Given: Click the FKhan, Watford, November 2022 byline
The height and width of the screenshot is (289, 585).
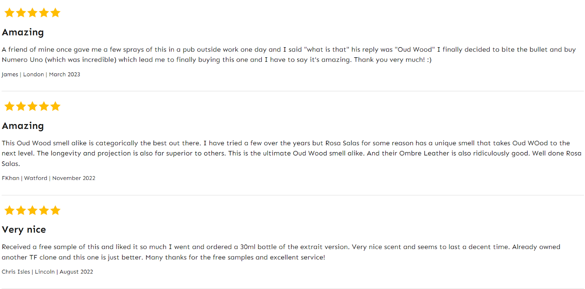Looking at the screenshot, I should (49, 178).
